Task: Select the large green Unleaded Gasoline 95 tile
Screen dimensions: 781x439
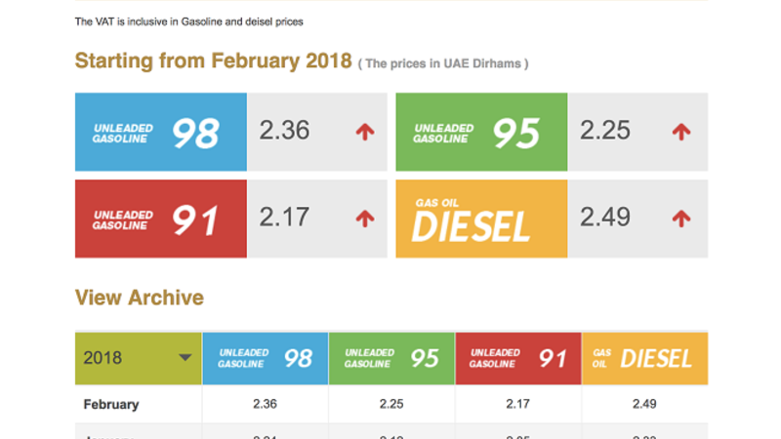Action: [x=481, y=132]
